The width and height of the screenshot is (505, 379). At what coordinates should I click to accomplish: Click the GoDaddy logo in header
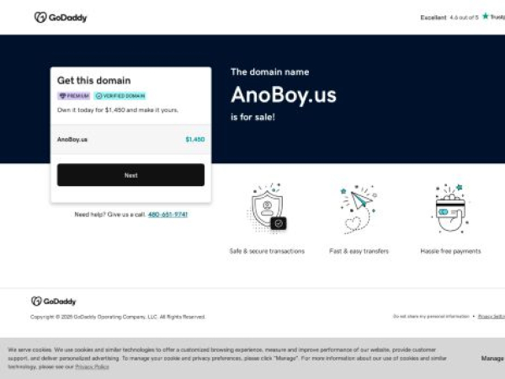[61, 18]
